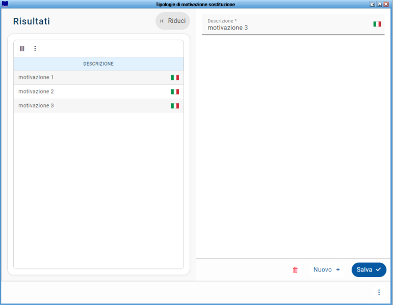This screenshot has height=305, width=393.
Task: Click the application icon in the title bar
Action: pos(5,4)
